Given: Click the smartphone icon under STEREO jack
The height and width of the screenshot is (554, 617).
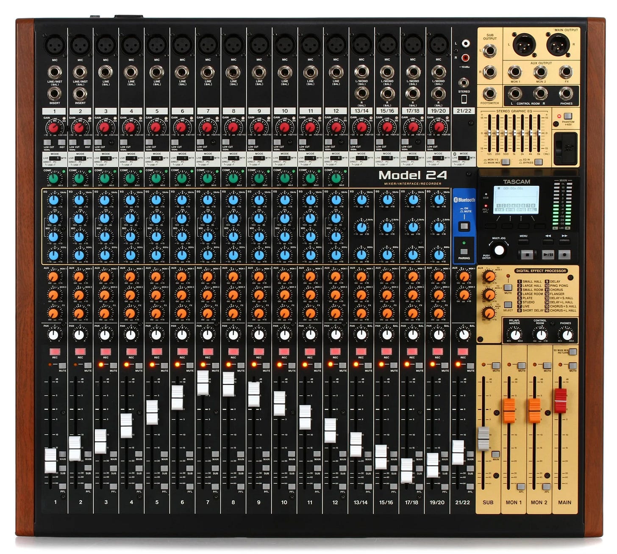Looking at the screenshot, I should click(464, 99).
